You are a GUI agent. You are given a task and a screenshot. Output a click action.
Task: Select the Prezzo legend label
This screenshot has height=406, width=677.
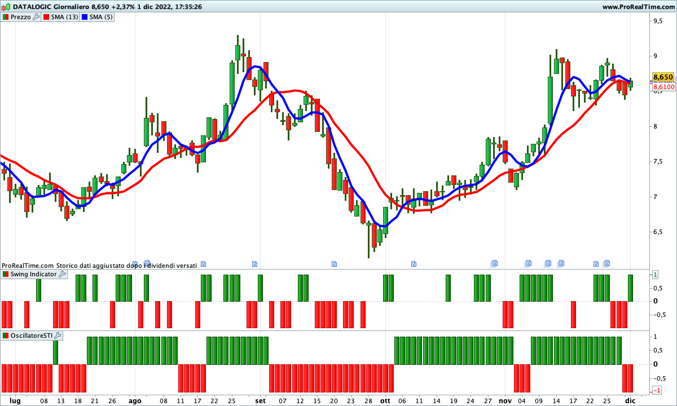pyautogui.click(x=20, y=17)
